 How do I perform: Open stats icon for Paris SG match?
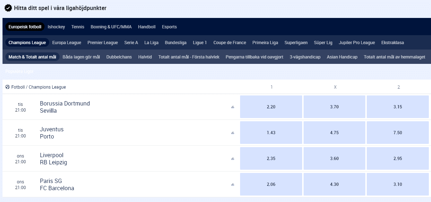pyautogui.click(x=233, y=184)
